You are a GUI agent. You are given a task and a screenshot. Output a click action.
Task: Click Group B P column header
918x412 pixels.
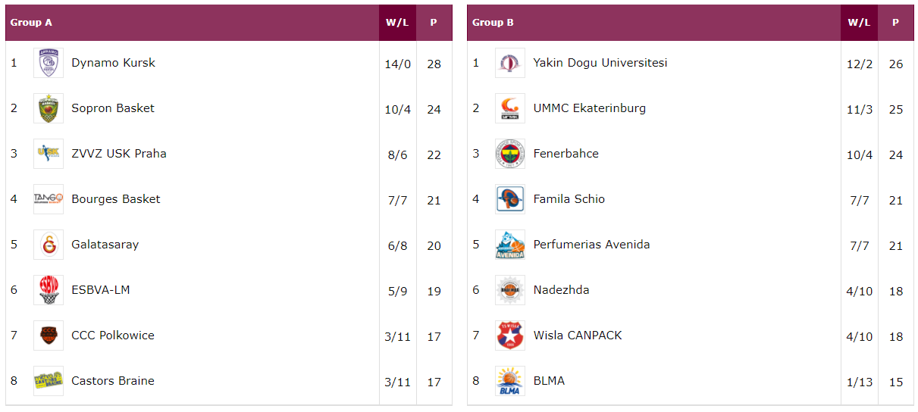coord(896,23)
